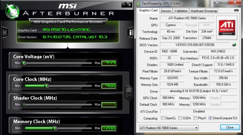
Task: Click the MSI Afterburner logo star icon
Action: click(12, 11)
